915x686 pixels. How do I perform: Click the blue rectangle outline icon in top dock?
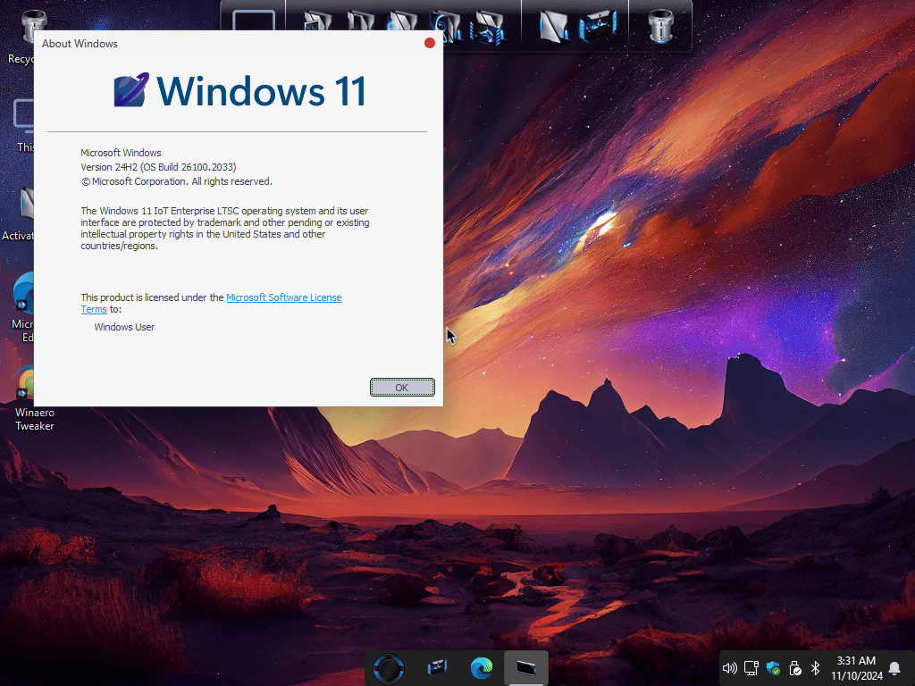254,21
